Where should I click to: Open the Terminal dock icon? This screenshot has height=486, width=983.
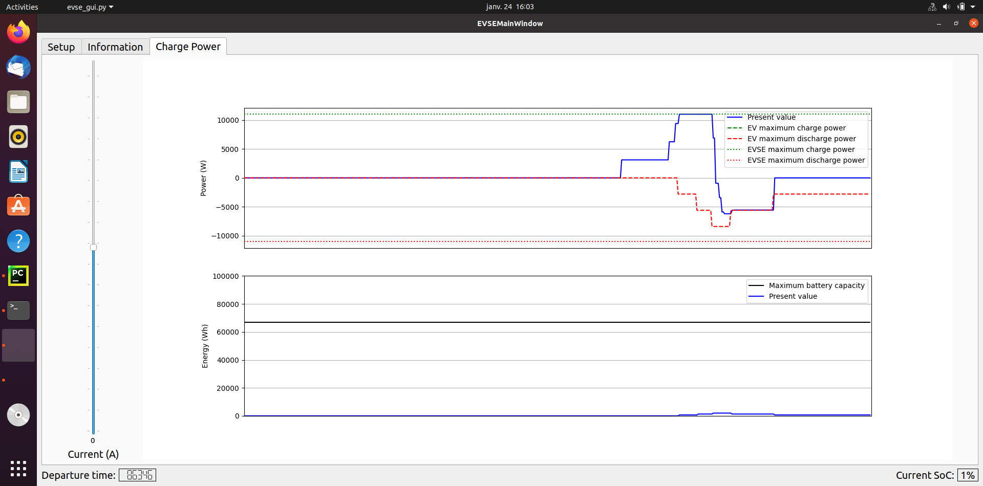[18, 311]
